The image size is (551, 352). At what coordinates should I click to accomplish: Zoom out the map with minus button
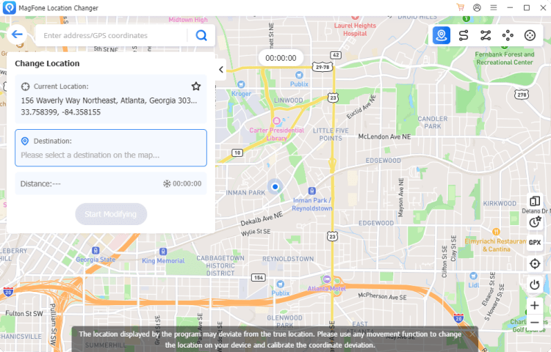(x=535, y=322)
